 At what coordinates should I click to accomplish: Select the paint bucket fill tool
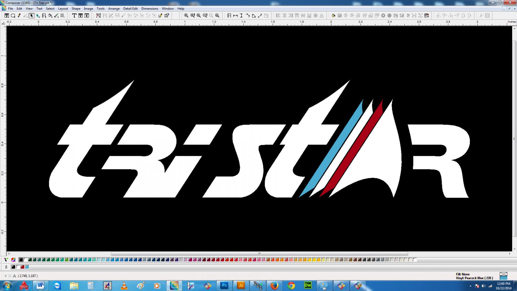click(50, 16)
